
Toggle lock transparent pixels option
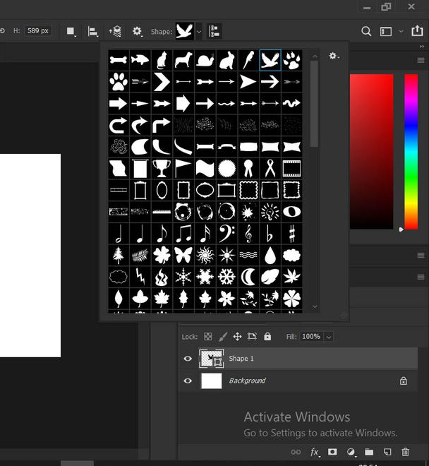[208, 337]
